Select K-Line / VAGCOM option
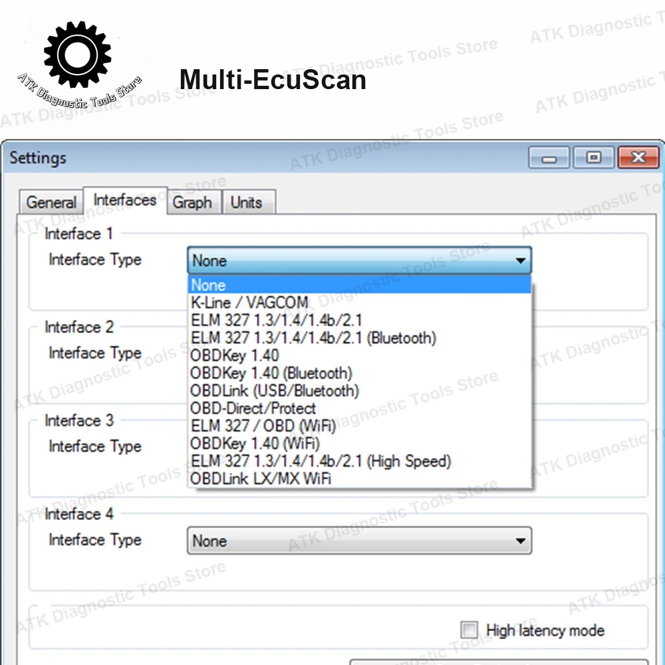The image size is (665, 665). coord(359,303)
